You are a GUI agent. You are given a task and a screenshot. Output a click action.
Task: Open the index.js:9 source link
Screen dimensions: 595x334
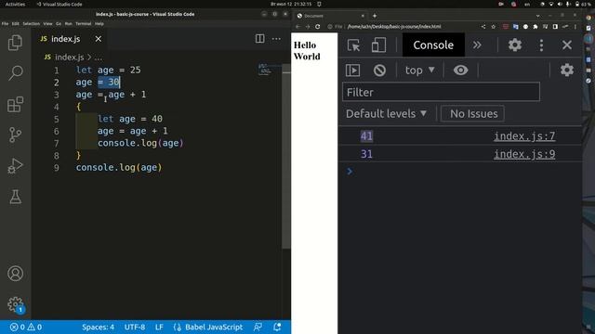[524, 155]
